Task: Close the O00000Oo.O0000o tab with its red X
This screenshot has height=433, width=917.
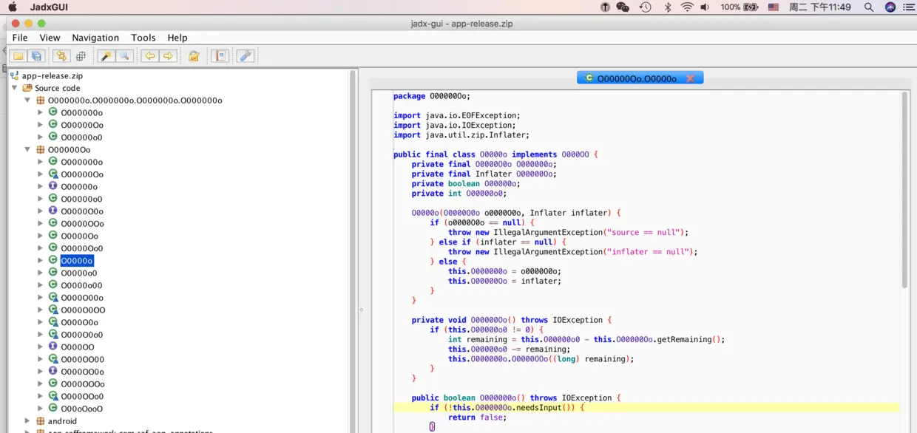Action: pos(690,78)
